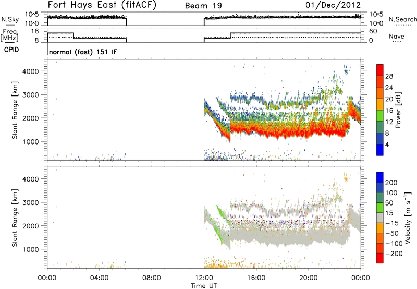Select the title text 'Fort Hays East (fitACF)'
417x289 pixels.
pos(102,5)
